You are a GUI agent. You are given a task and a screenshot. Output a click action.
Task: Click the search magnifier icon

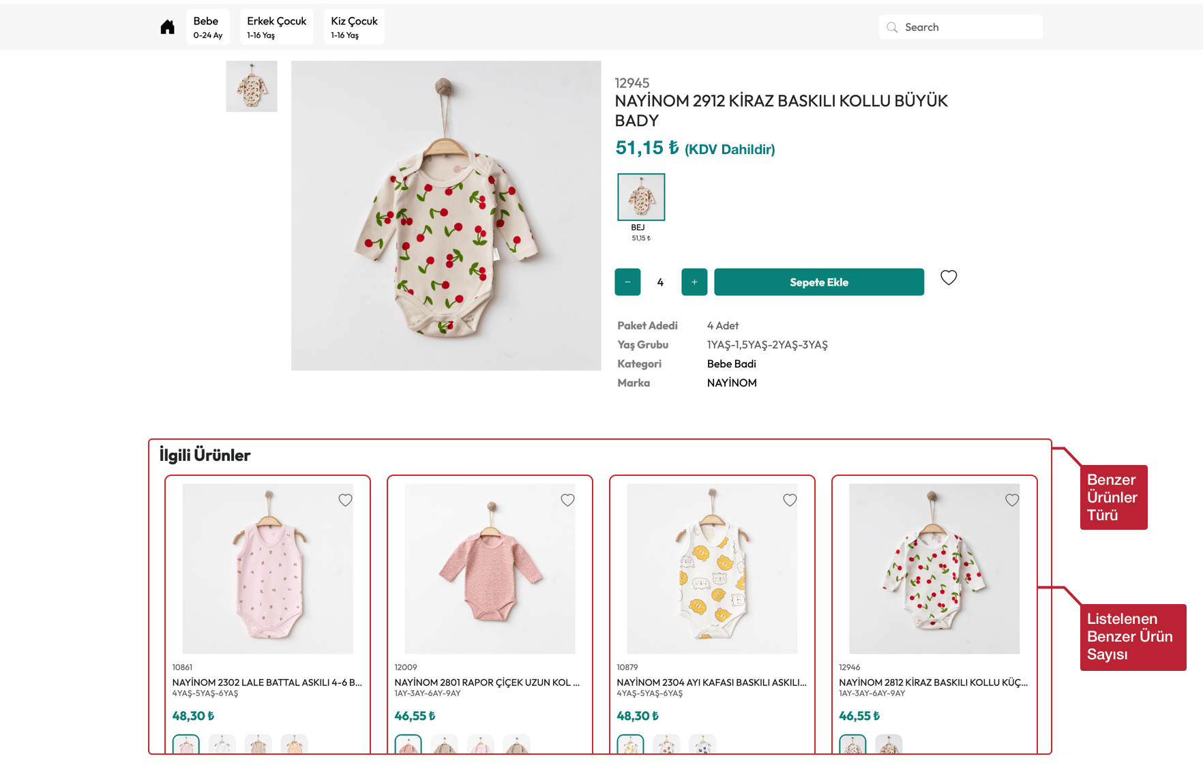892,27
